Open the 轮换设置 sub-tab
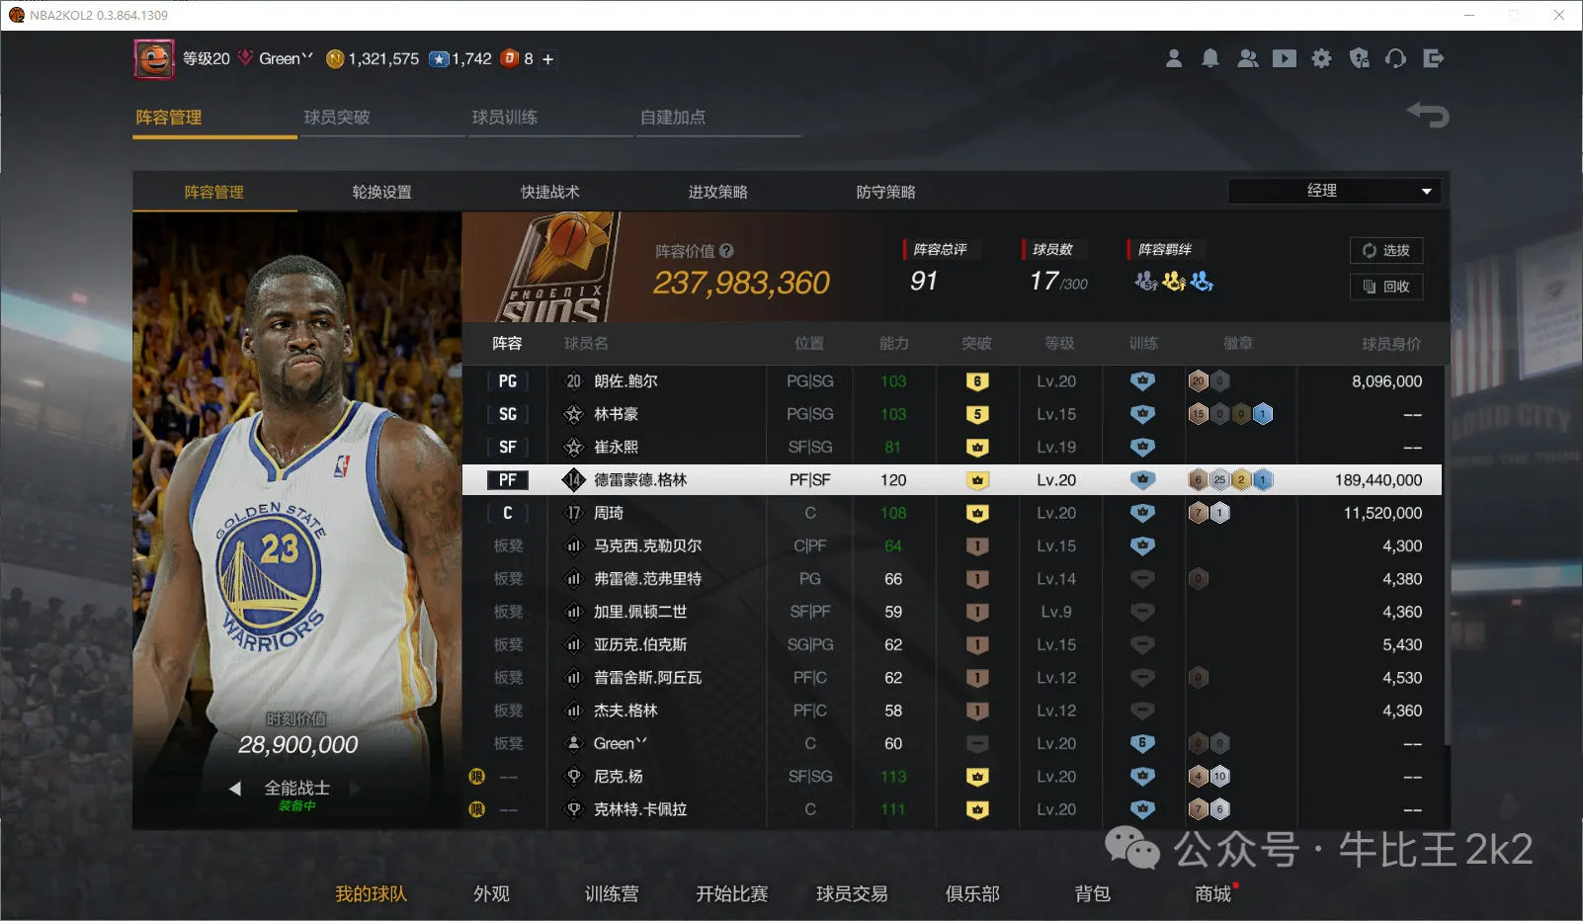1583x921 pixels. [381, 192]
